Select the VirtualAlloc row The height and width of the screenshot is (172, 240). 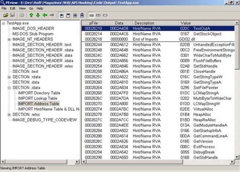[158, 109]
